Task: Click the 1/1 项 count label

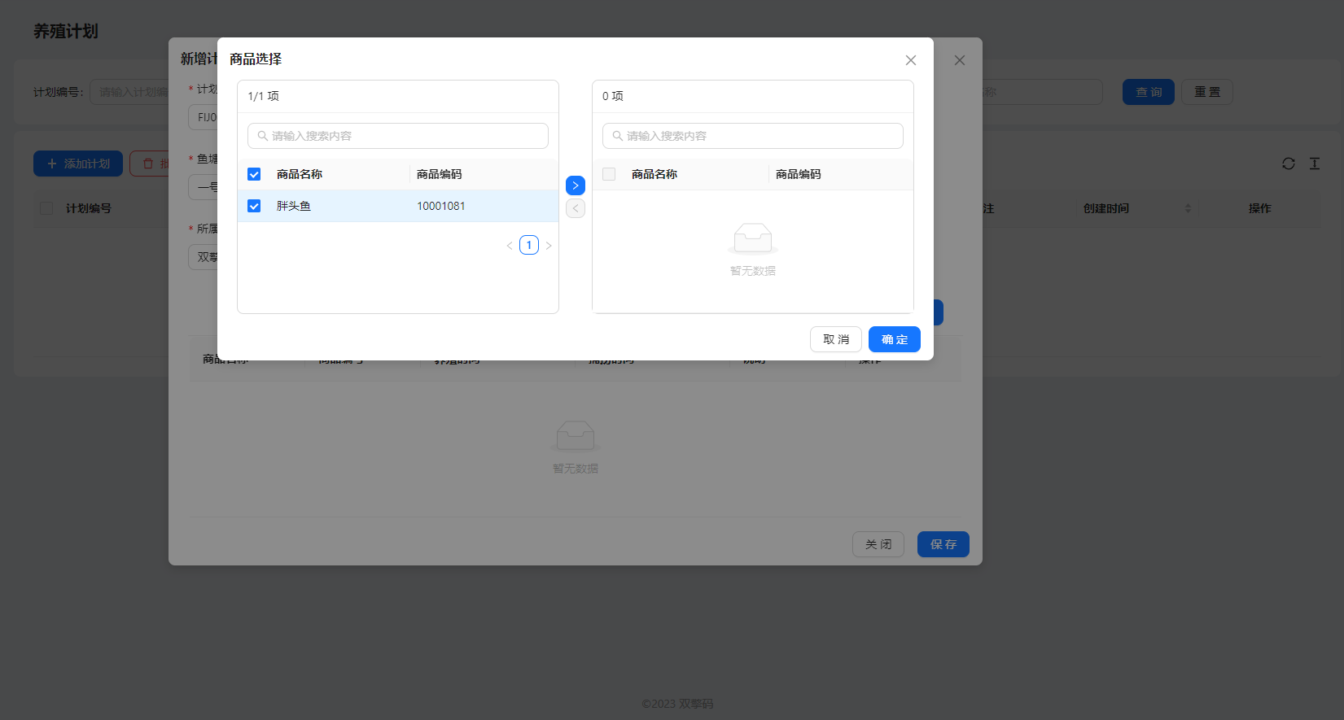Action: click(x=264, y=96)
